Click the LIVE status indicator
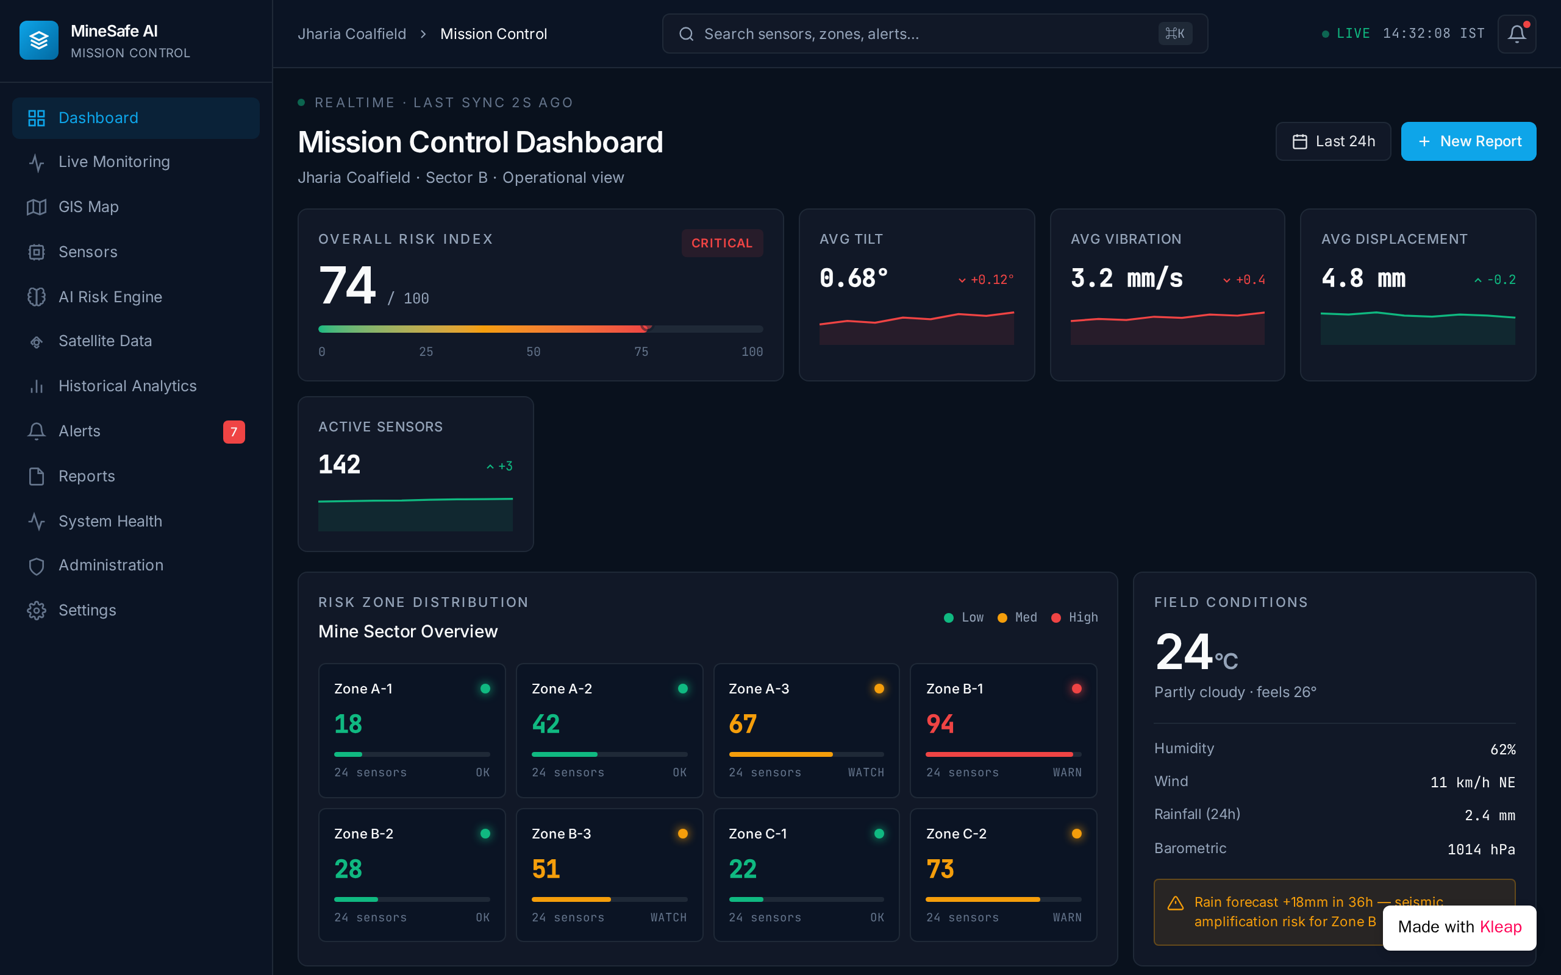 (x=1346, y=34)
